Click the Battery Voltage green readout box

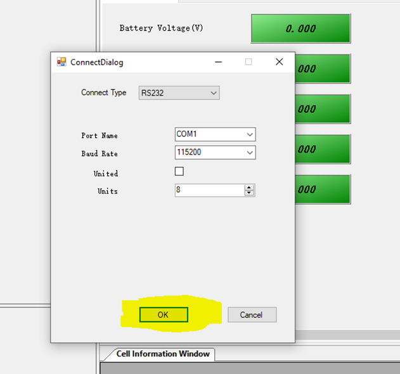[300, 29]
